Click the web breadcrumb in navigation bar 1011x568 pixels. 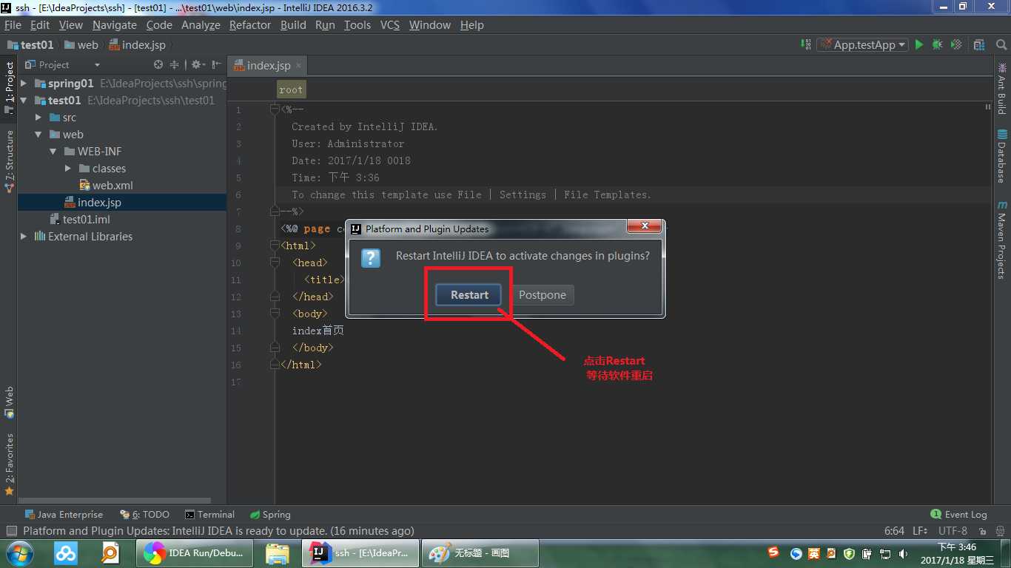click(x=81, y=44)
